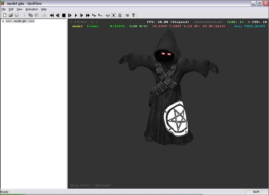Click the play-minus slow down icon
The image size is (269, 195).
point(100,16)
